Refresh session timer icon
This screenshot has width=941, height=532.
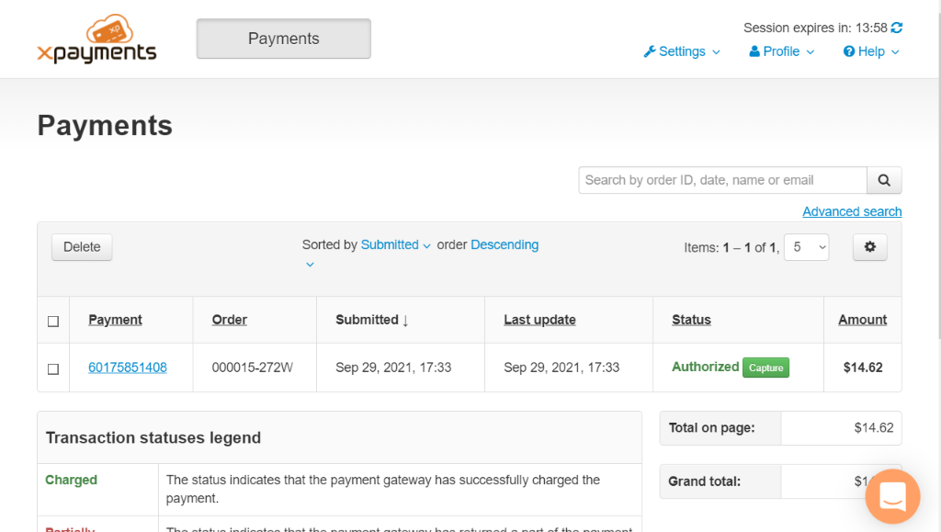897,28
